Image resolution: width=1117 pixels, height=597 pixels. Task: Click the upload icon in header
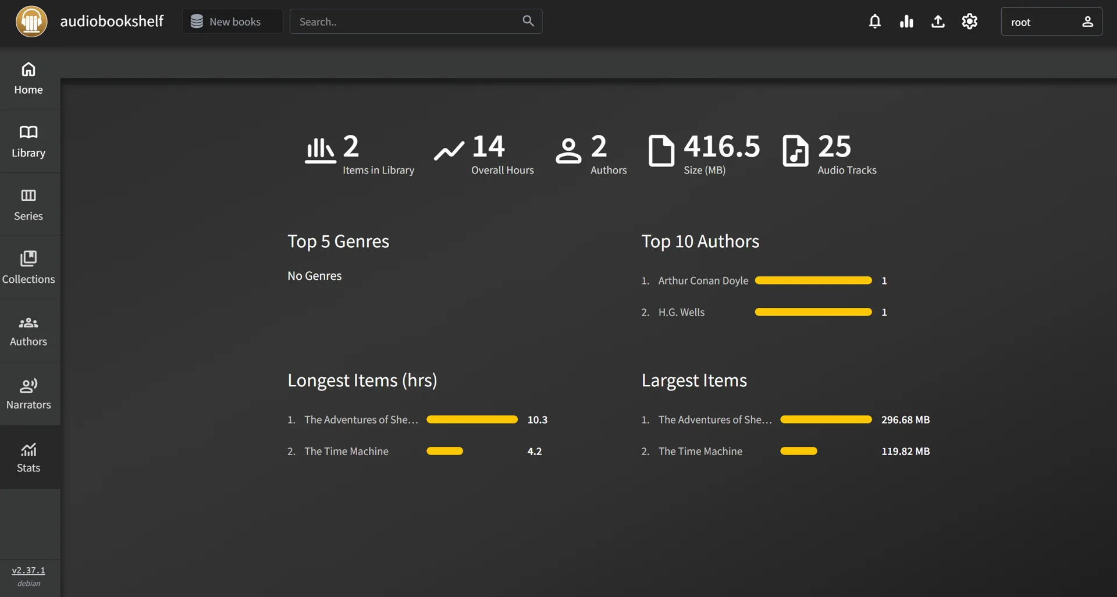pos(938,22)
